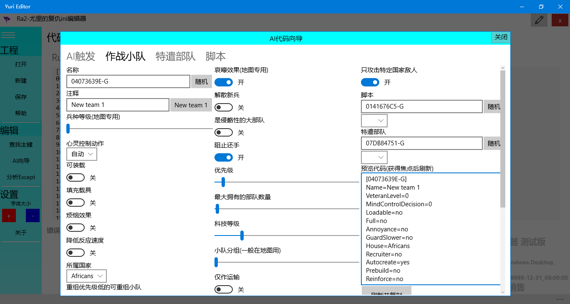Disable the 只攻击特定国家敌人 switch
570x304 pixels.
point(370,82)
